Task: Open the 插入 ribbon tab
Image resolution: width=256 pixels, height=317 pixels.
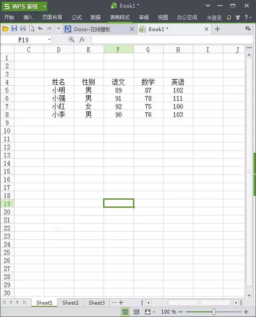Action: click(28, 17)
